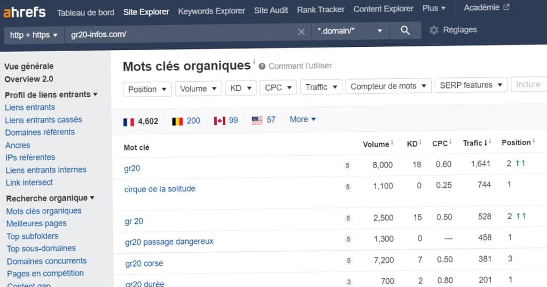Open Rank Tracker tab
547x287 pixels.
[321, 10]
